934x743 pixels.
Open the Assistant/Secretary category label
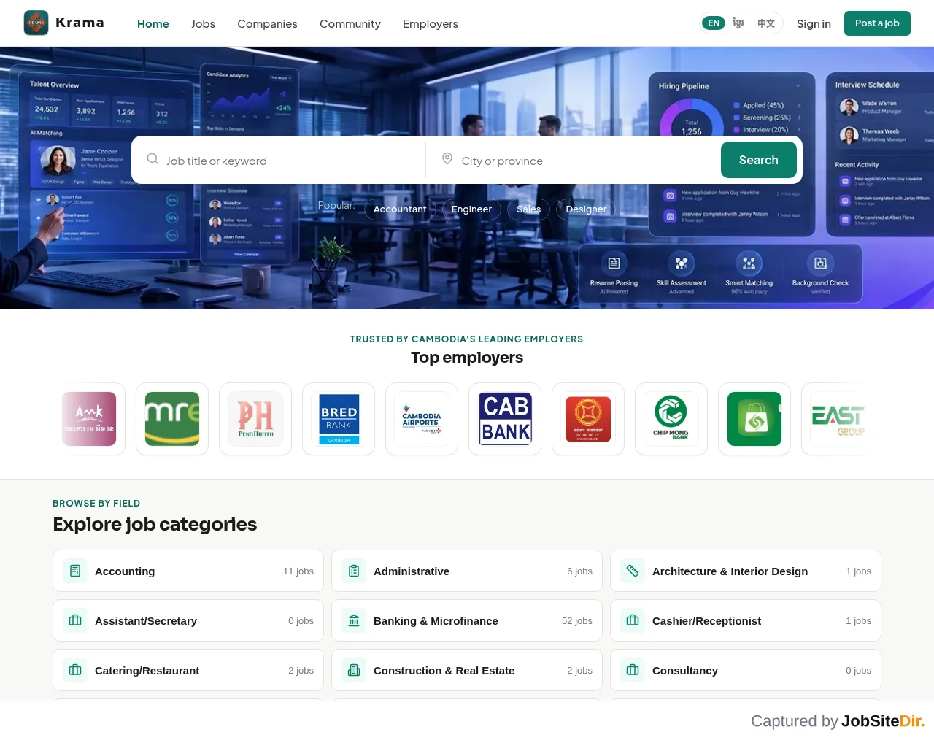146,620
